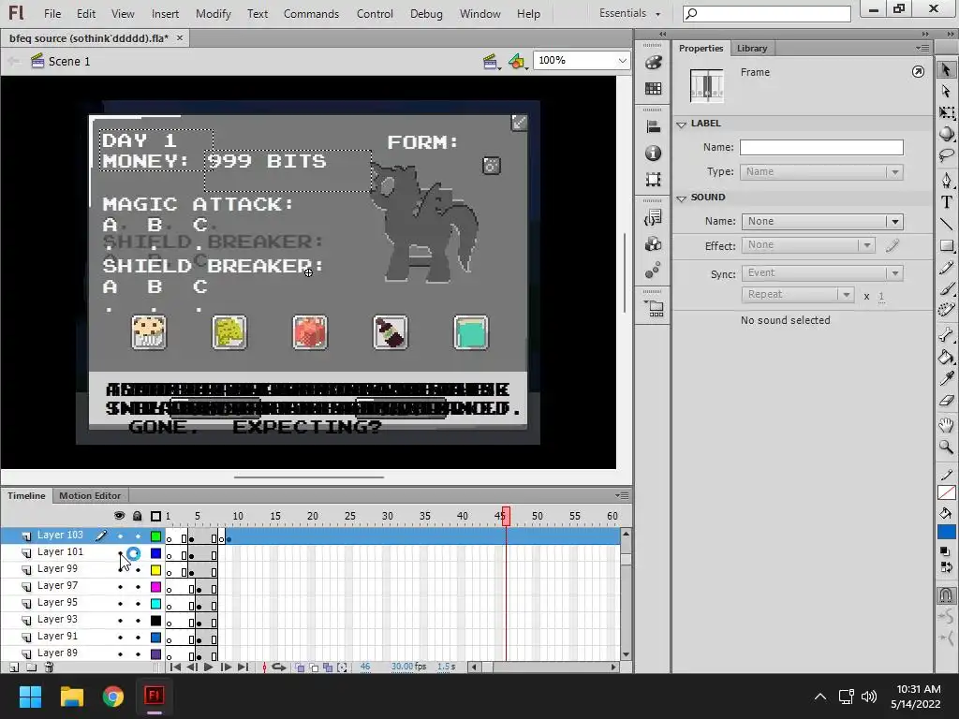This screenshot has width=959, height=719.
Task: Open the Commands menu
Action: tap(311, 13)
